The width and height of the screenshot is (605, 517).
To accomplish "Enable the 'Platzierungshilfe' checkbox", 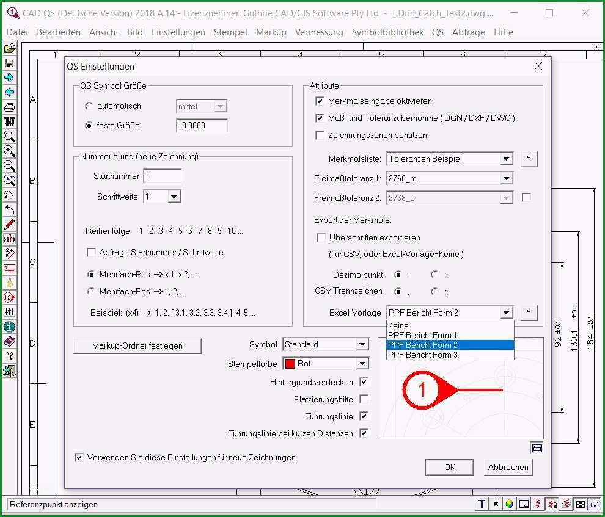I will pos(364,399).
